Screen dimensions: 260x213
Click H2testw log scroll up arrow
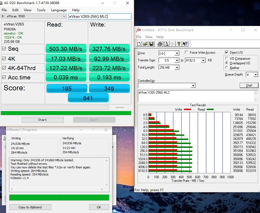pyautogui.click(x=106, y=160)
